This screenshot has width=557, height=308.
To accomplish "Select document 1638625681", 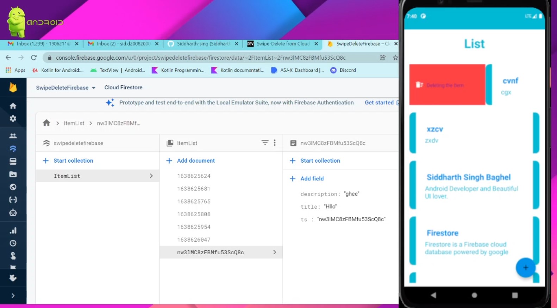I will (x=194, y=189).
